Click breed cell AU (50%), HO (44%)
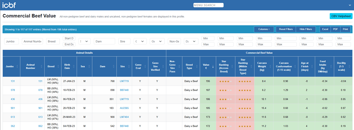This screenshot has height=130, width=354. pos(53,108)
